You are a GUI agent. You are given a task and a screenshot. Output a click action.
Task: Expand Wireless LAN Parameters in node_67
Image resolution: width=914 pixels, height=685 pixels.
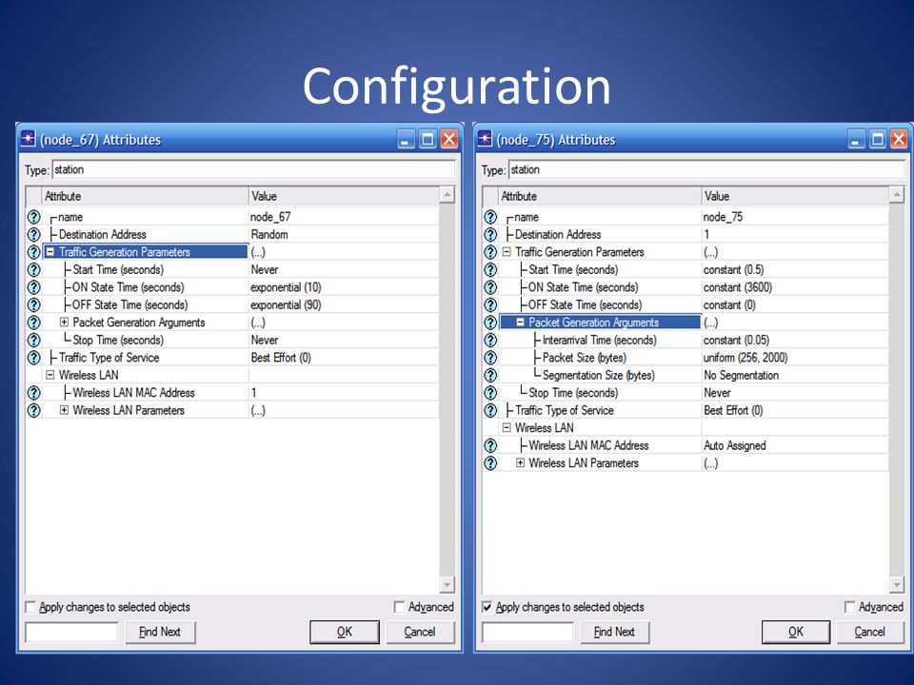point(64,410)
